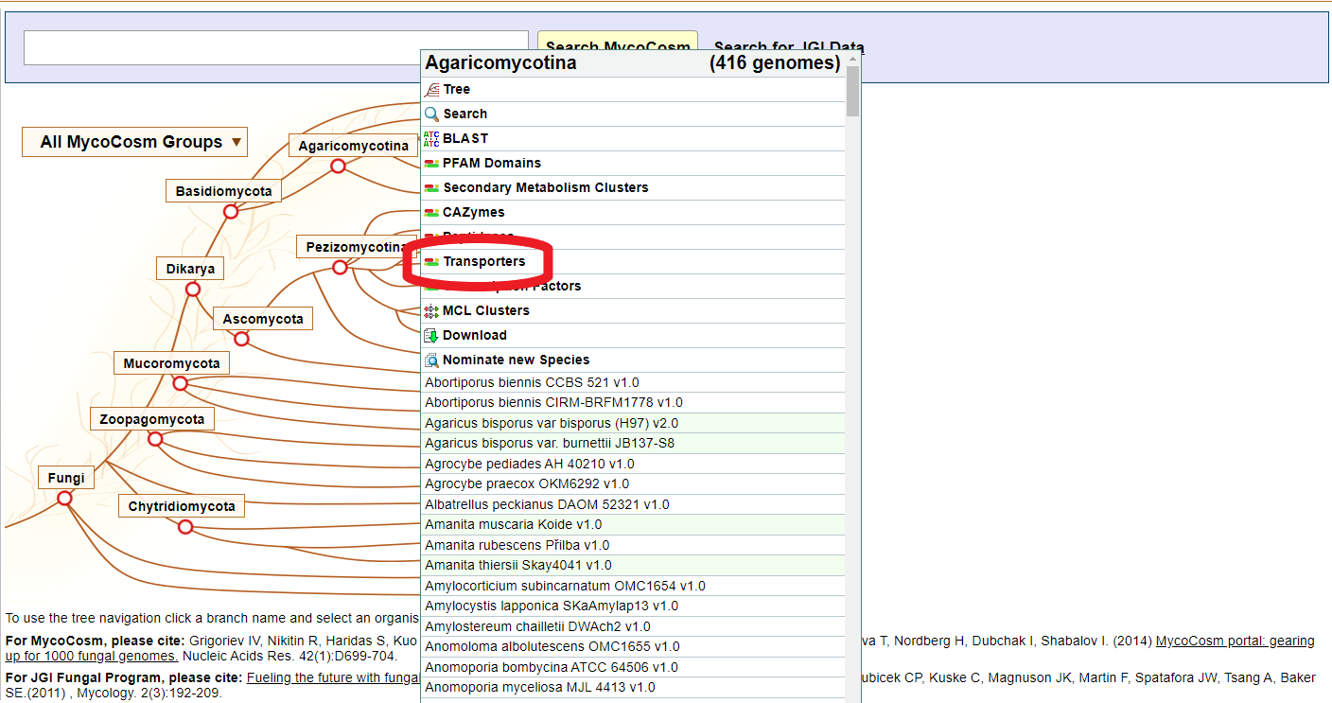Viewport: 1332px width, 703px height.
Task: Click the Basidiomycota node circle
Action: tap(231, 211)
